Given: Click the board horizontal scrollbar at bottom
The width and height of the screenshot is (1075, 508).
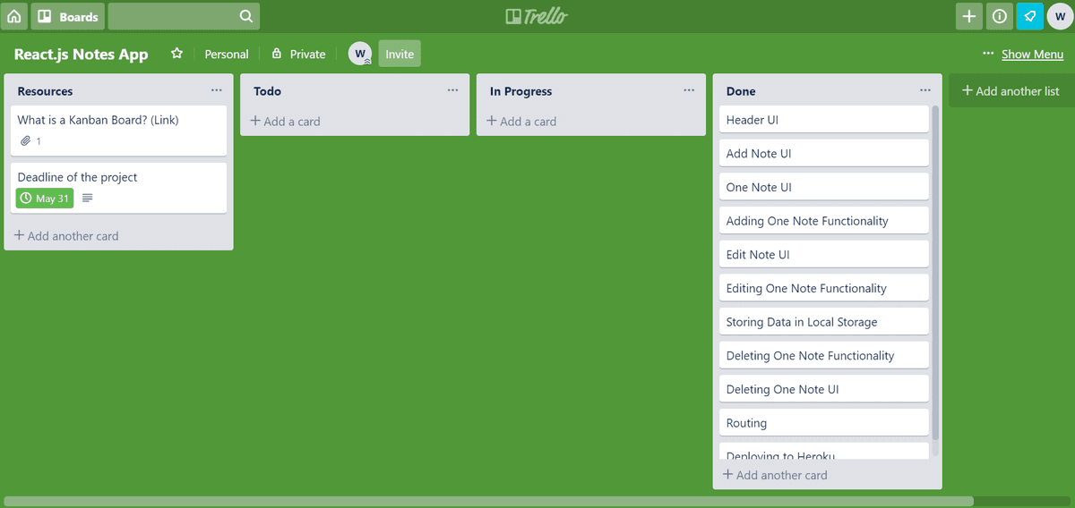Looking at the screenshot, I should [488, 501].
